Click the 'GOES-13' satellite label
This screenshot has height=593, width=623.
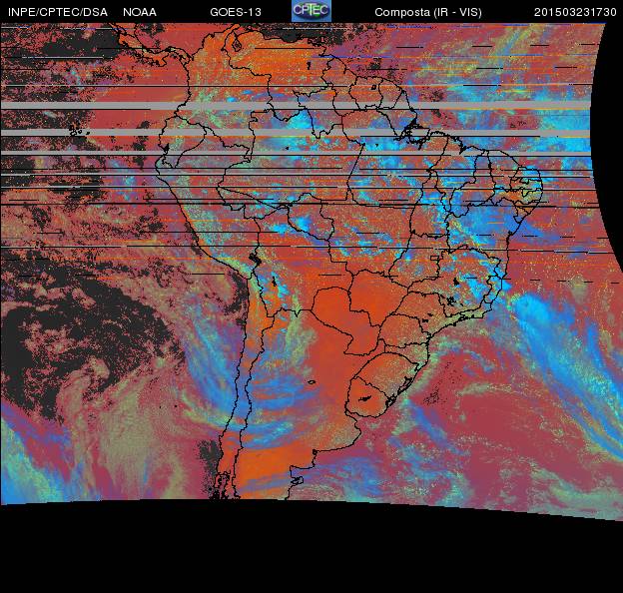tap(236, 12)
